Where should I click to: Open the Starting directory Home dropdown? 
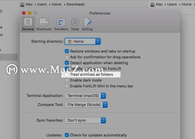coord(83,41)
